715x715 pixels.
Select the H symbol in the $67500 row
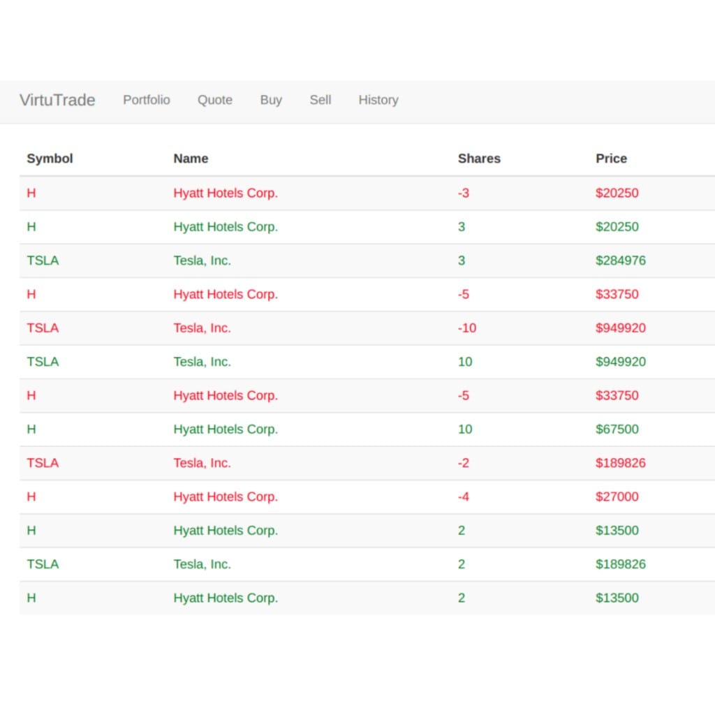(x=31, y=429)
